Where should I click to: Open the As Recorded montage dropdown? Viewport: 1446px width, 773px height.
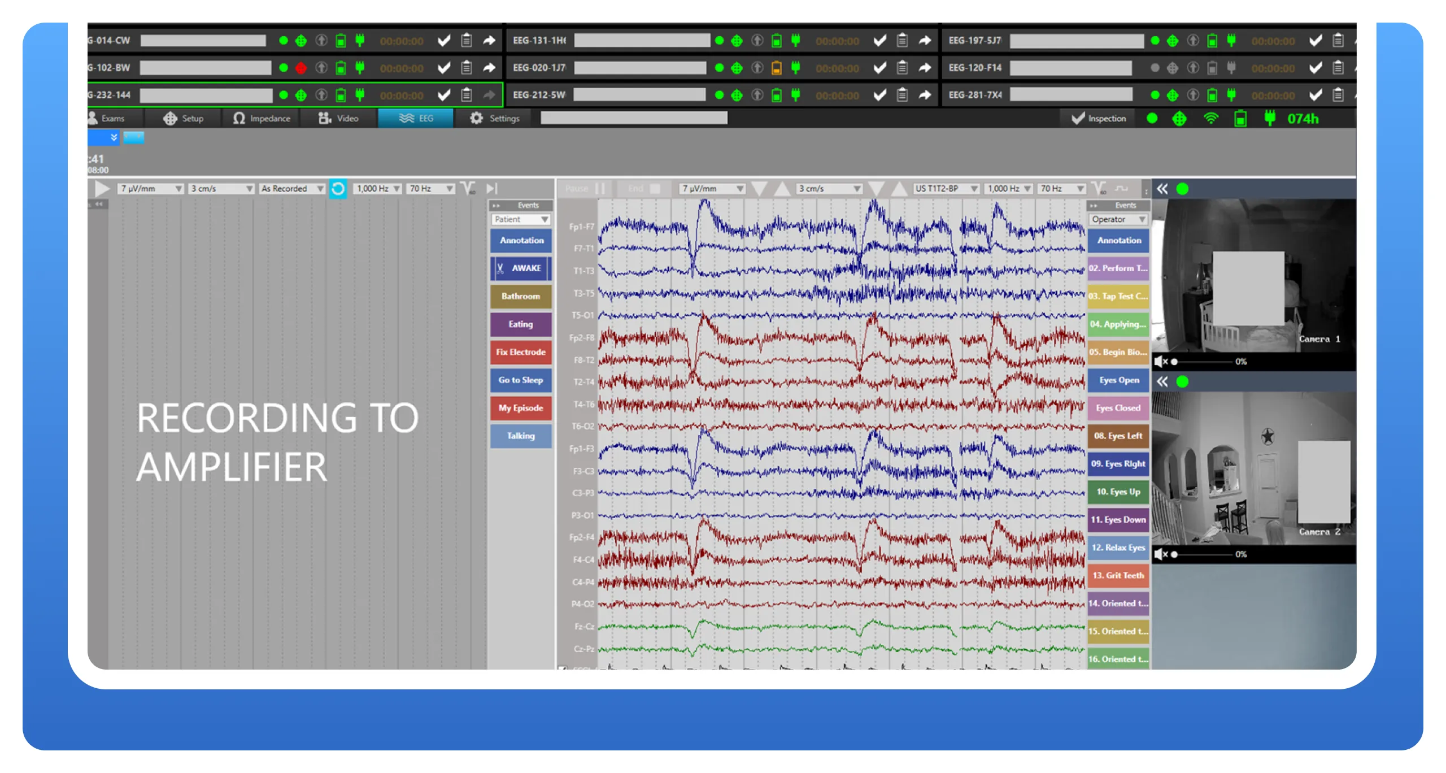click(x=292, y=189)
